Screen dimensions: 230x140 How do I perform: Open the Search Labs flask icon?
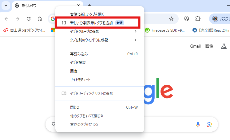click(x=224, y=46)
